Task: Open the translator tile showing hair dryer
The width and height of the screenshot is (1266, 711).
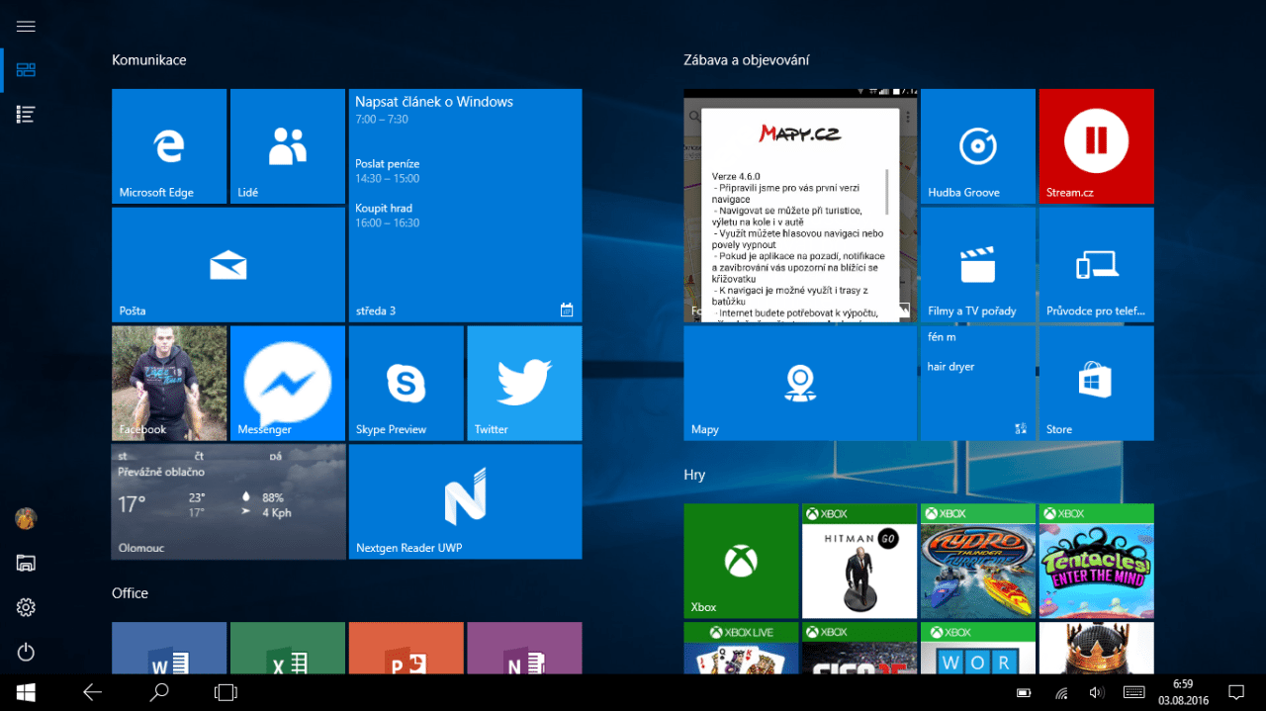Action: point(978,384)
